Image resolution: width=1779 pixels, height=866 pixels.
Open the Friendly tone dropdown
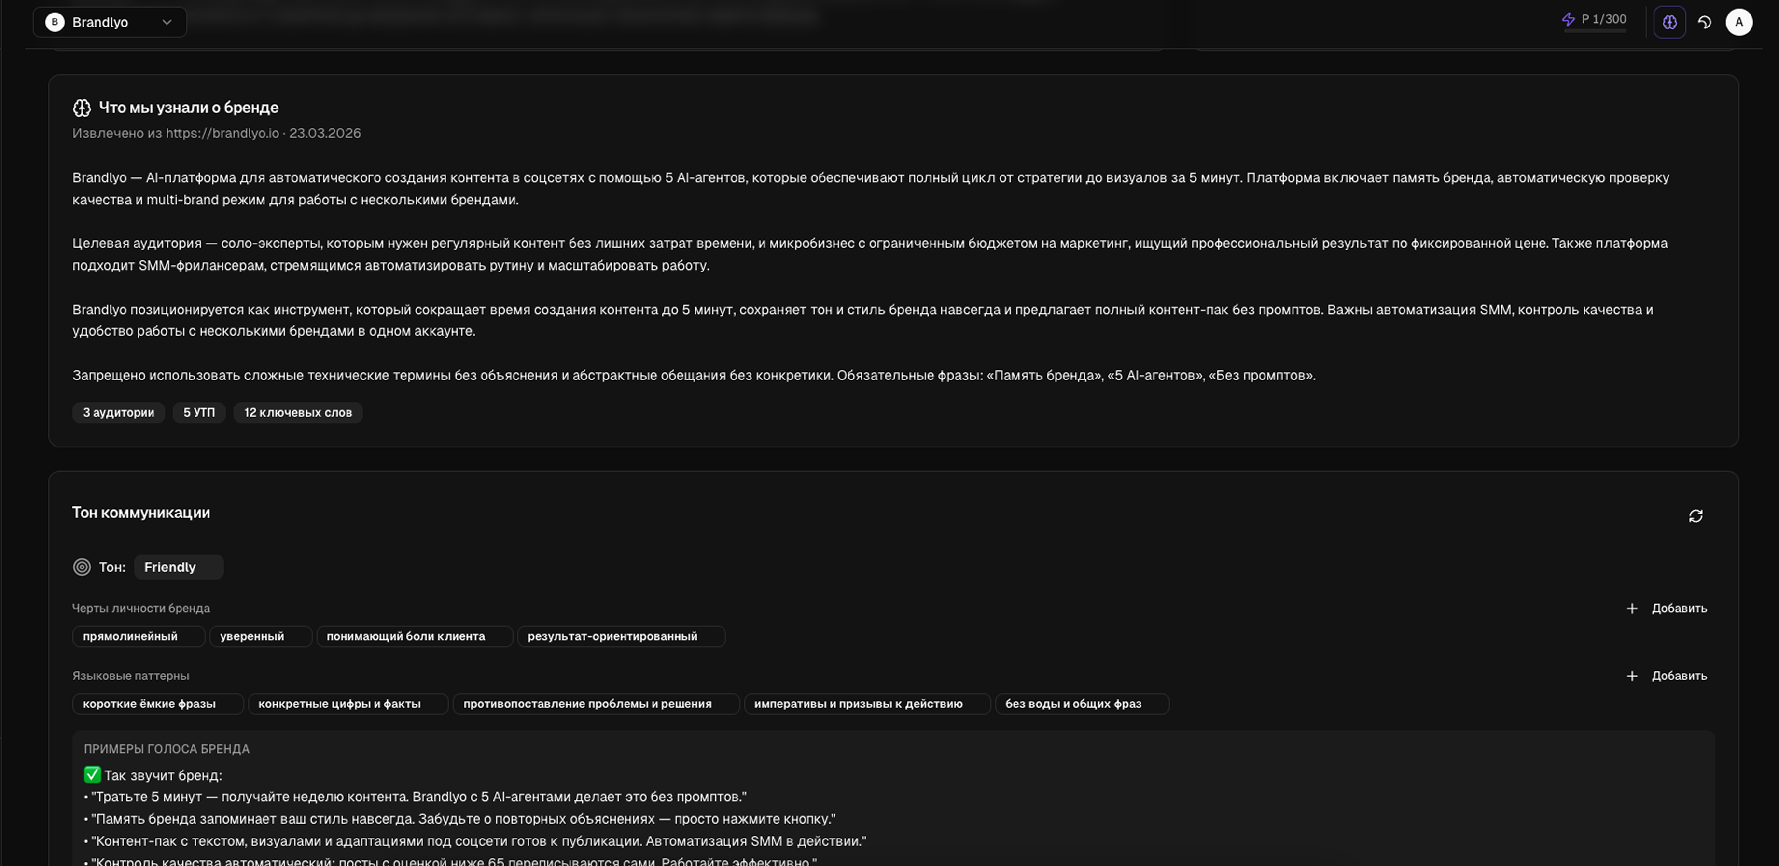(x=178, y=567)
